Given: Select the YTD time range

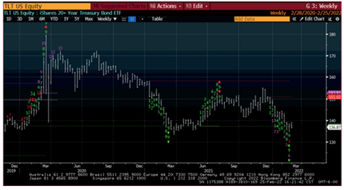Looking at the screenshot, I should [54, 19].
